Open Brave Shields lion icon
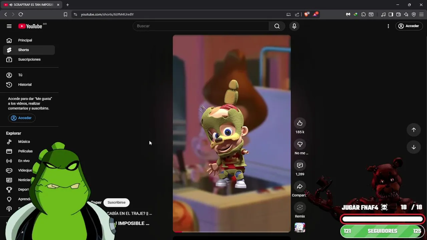 [x=307, y=14]
